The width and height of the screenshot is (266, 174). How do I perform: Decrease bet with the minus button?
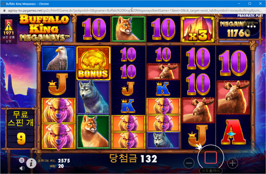[189, 163]
